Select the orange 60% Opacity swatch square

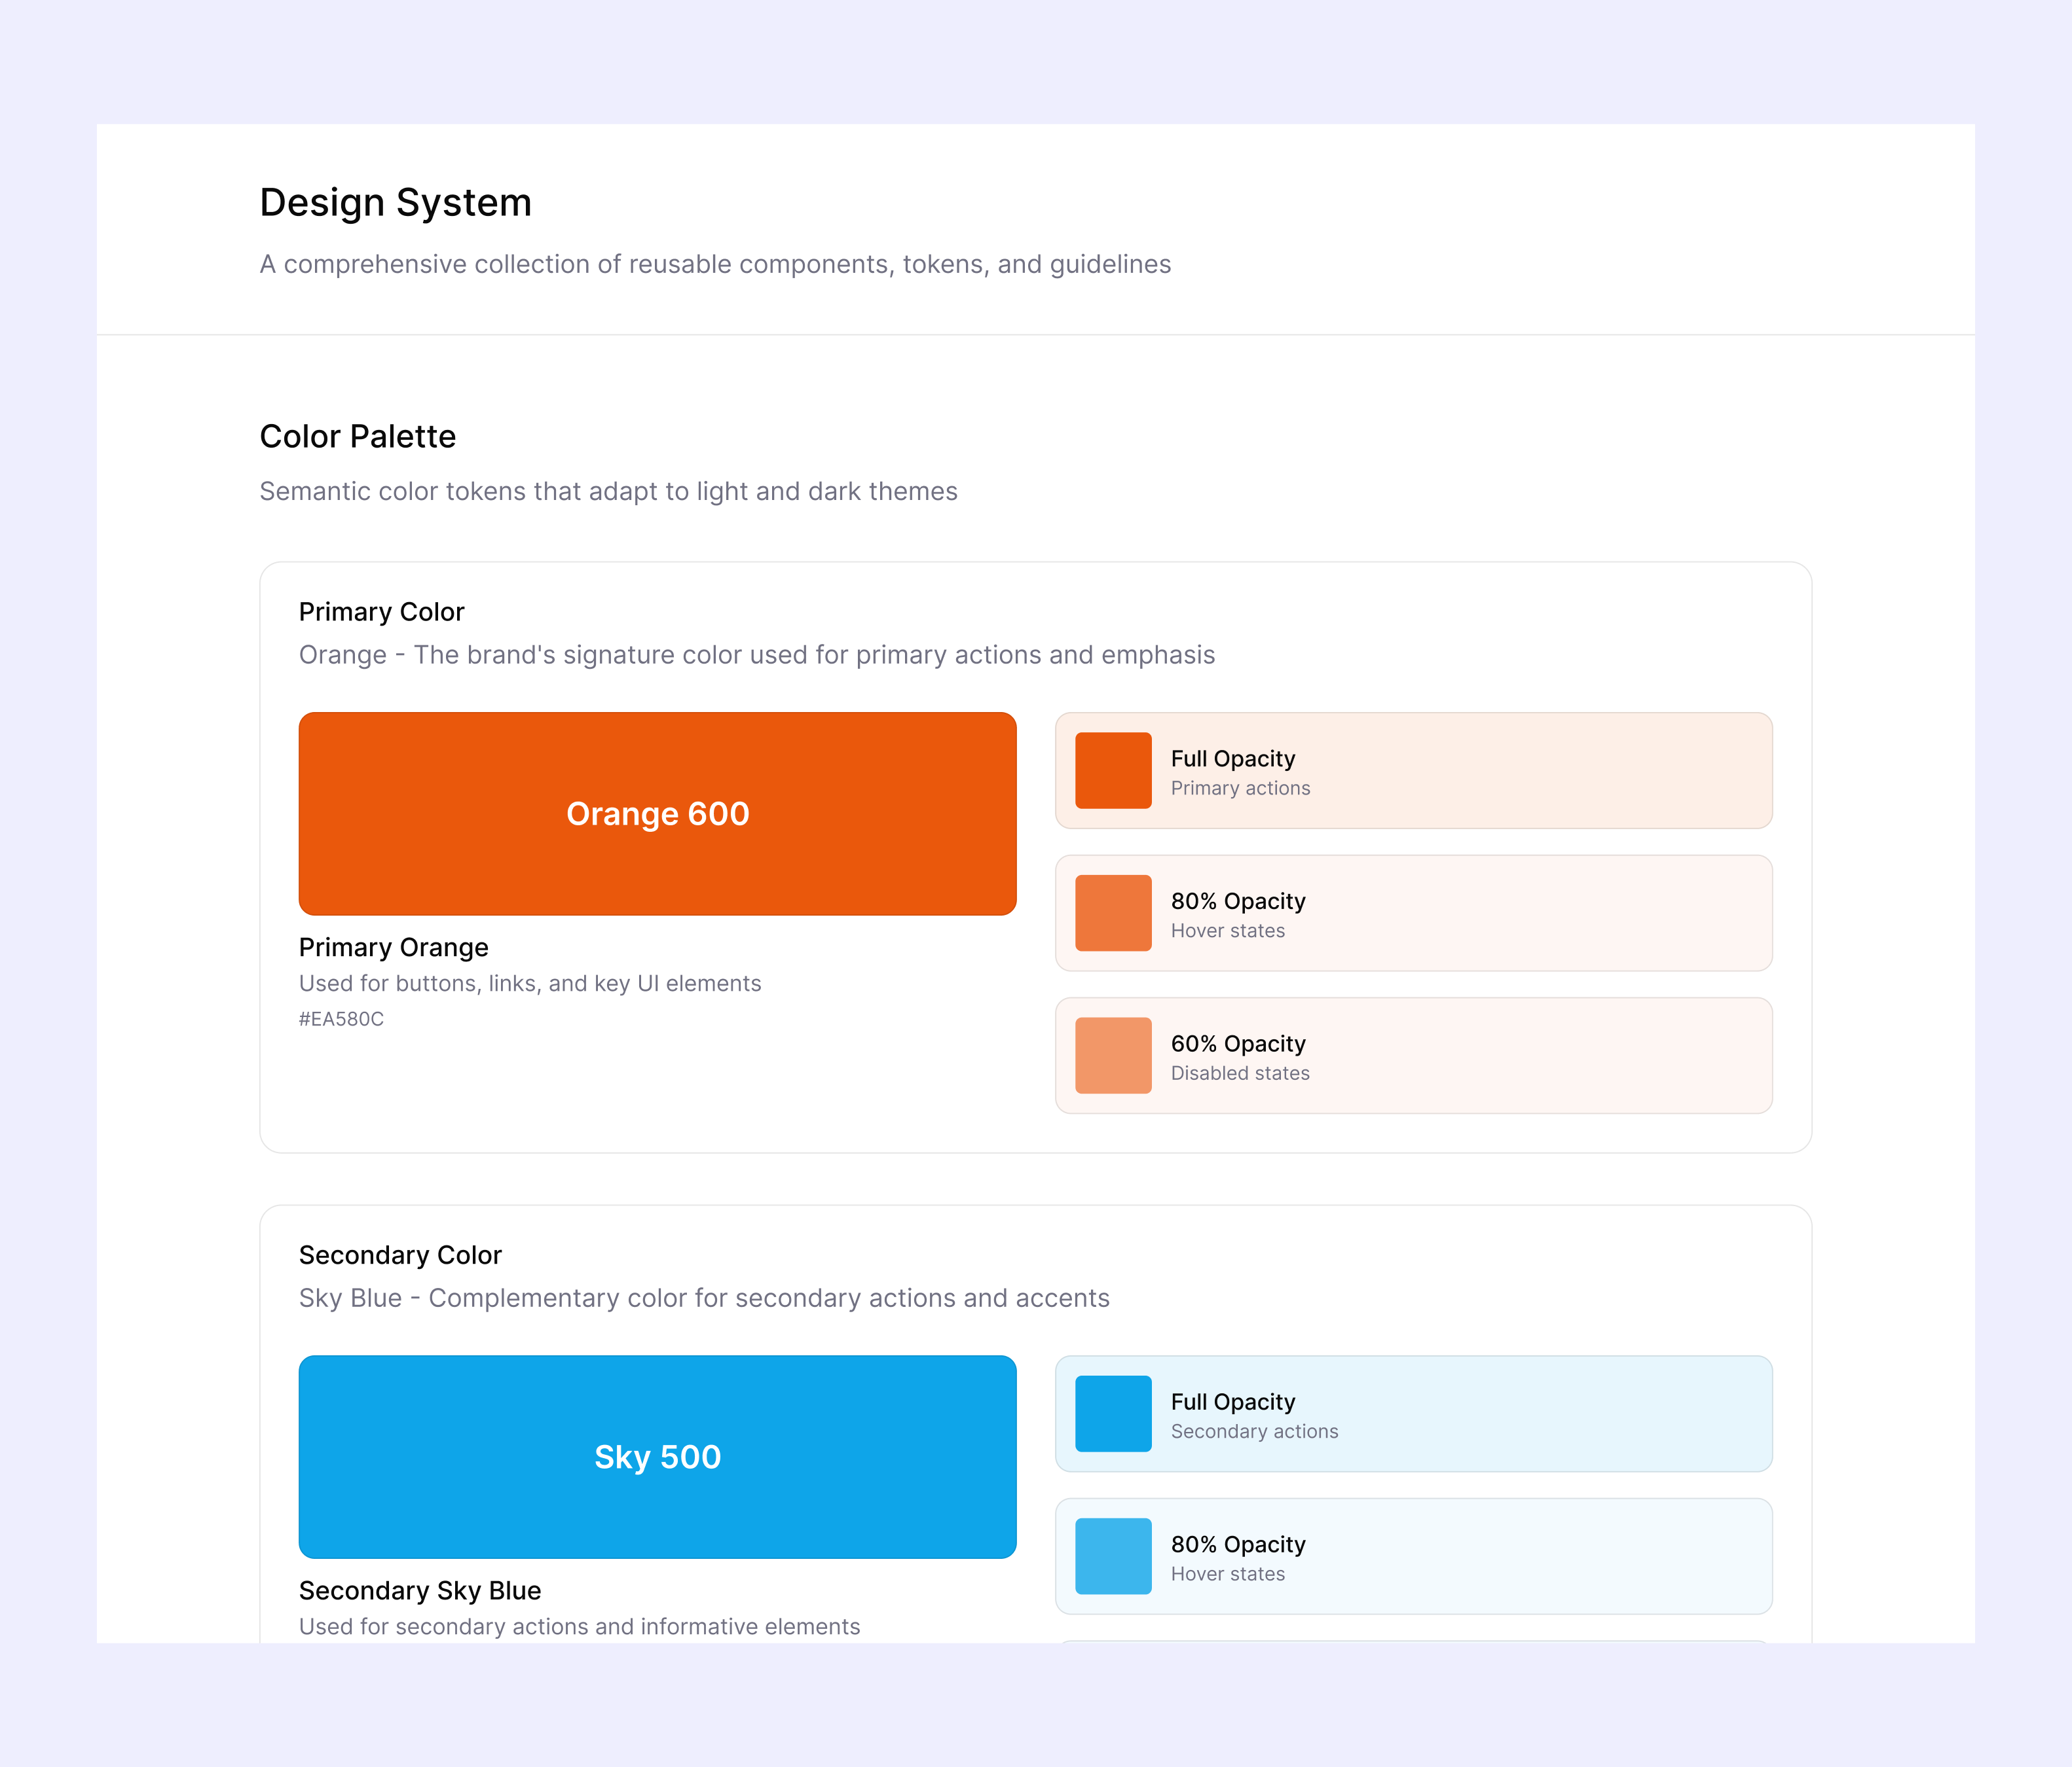pyautogui.click(x=1113, y=1056)
